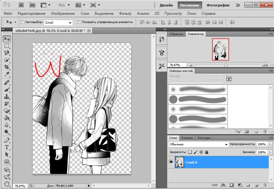Click the Navigator zoom slider handle
This screenshot has width=274, height=189.
pyautogui.click(x=226, y=65)
